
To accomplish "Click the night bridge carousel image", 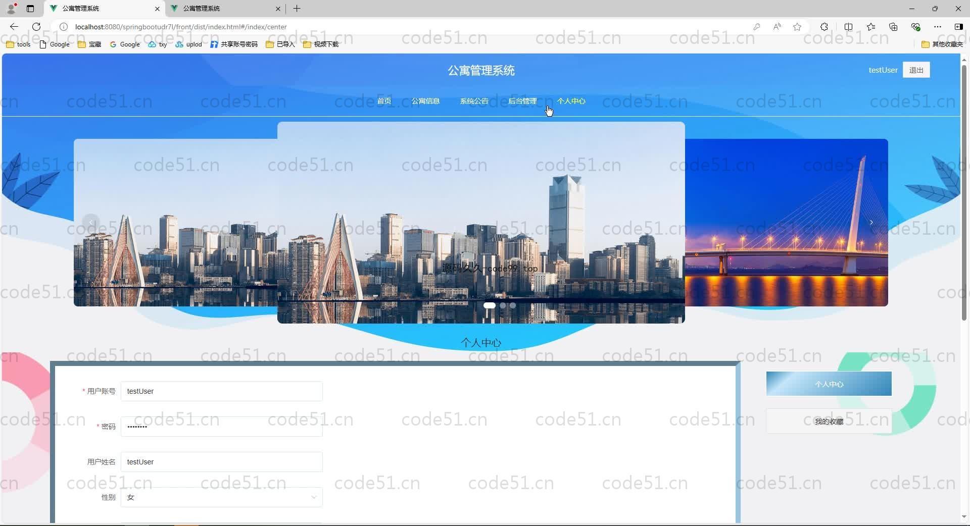I will [x=787, y=222].
